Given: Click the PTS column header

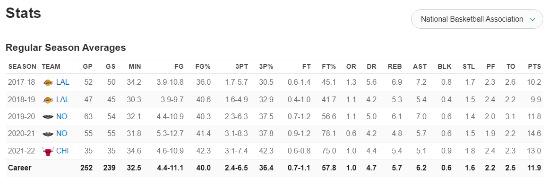Looking at the screenshot, I should (535, 66).
